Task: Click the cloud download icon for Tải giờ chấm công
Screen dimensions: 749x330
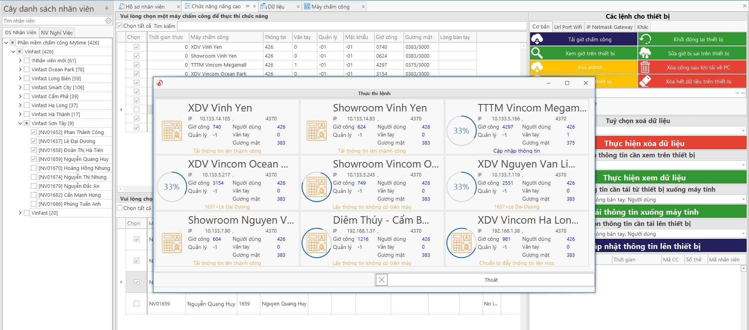Action: pos(537,39)
